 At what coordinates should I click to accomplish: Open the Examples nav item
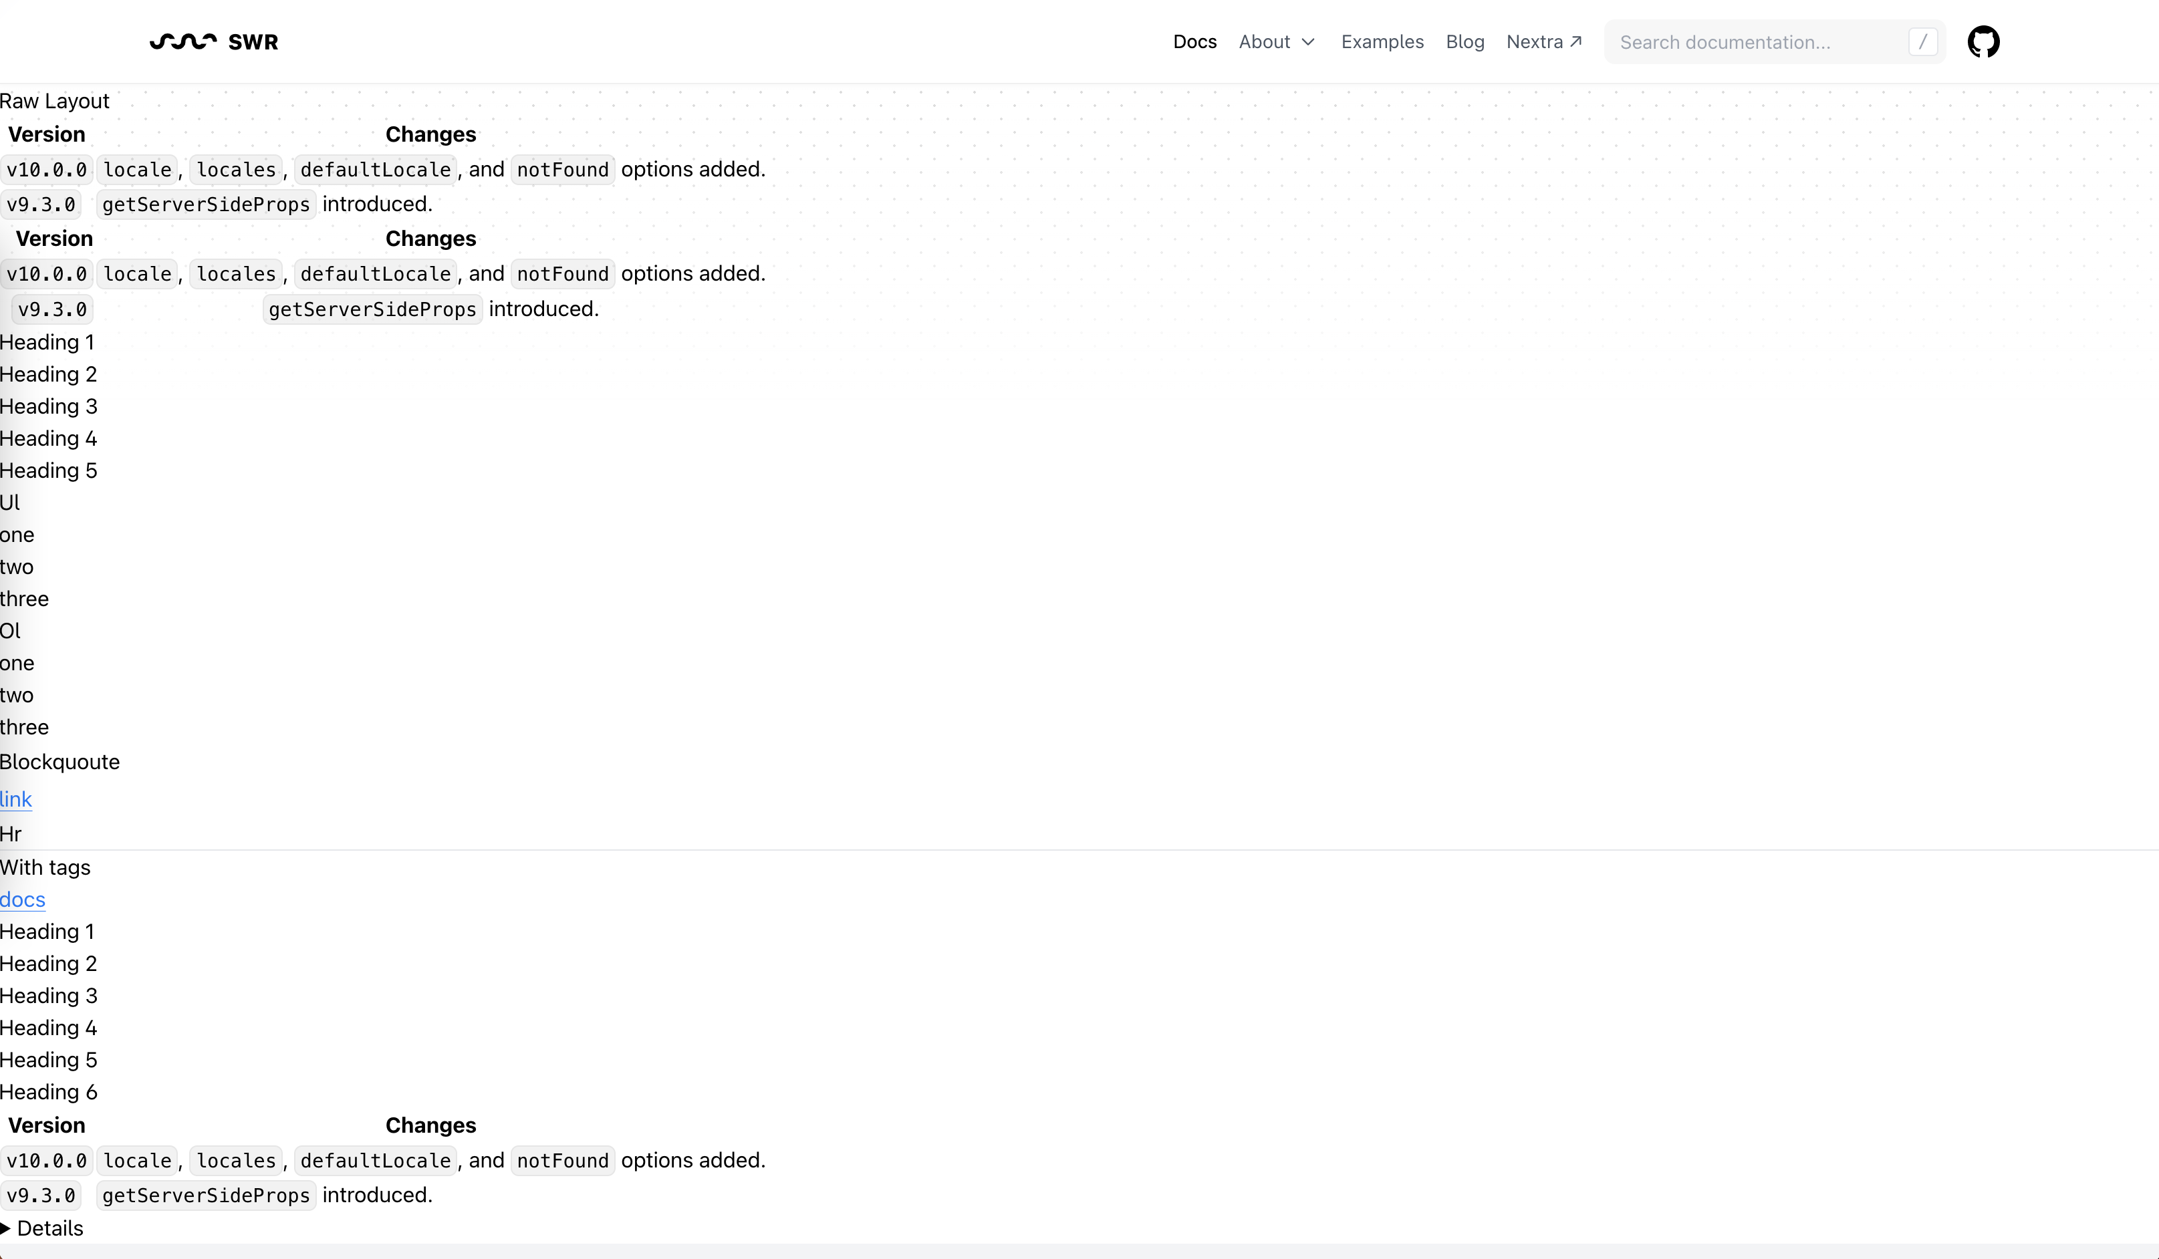[x=1382, y=42]
